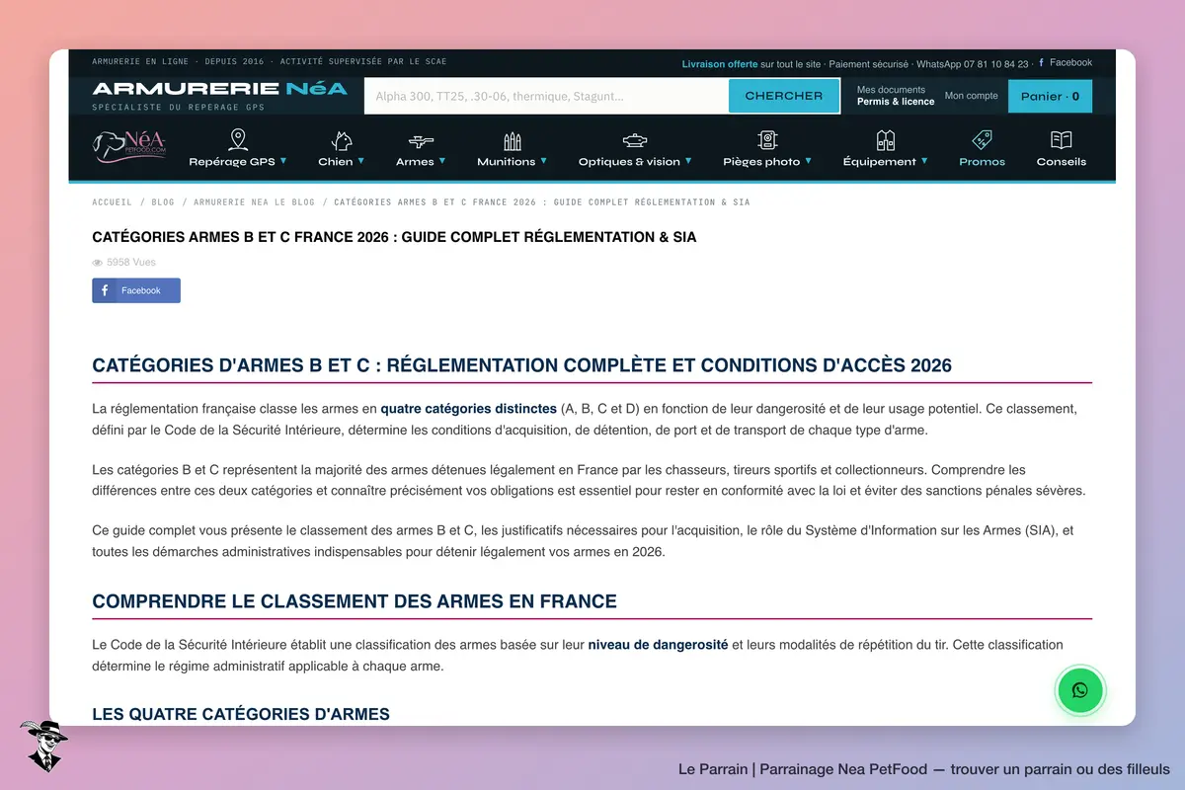
Task: Open ARMURERIE NEA LE BLOG breadcrumb
Action: tap(255, 202)
